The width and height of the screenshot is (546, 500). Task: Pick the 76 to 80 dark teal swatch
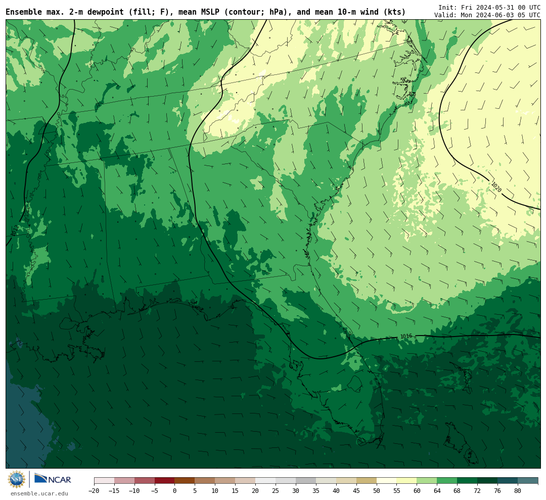pyautogui.click(x=508, y=481)
